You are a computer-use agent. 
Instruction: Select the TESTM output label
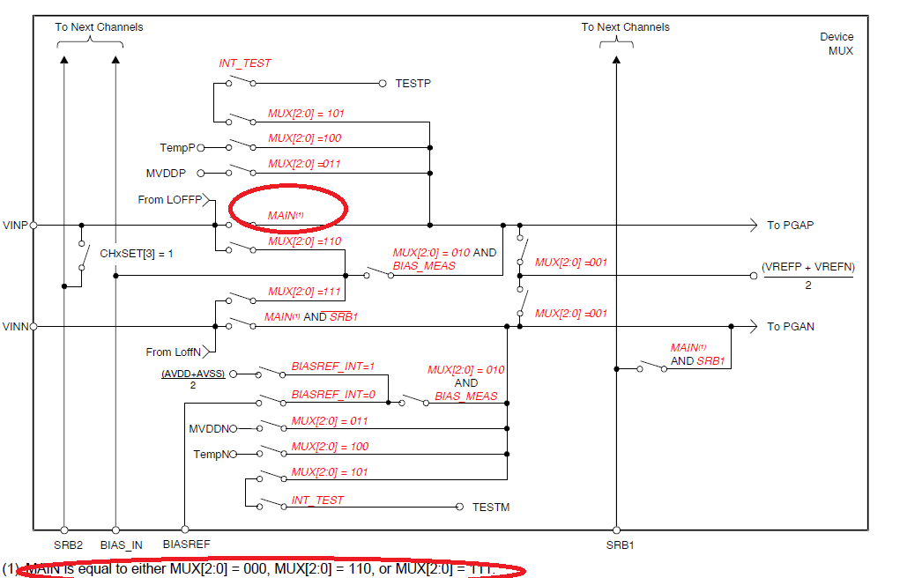pyautogui.click(x=490, y=507)
